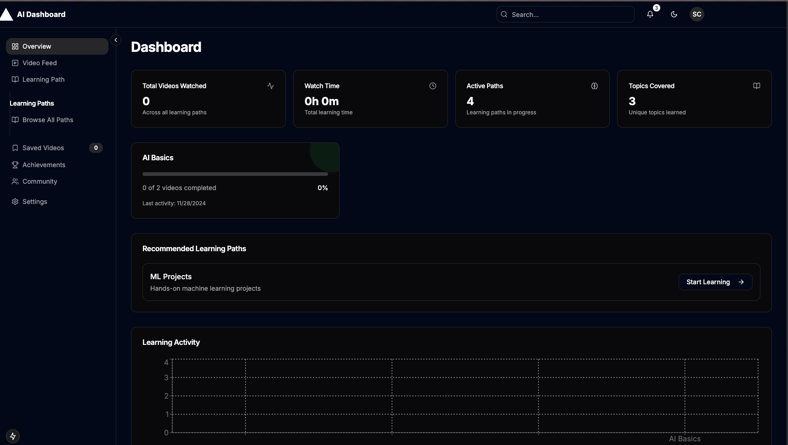Click the Active Paths value 4
The height and width of the screenshot is (445, 788).
click(470, 101)
